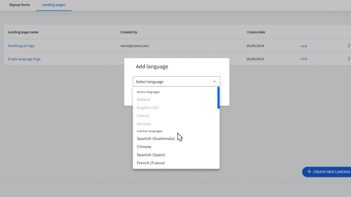Click English (US) under Active languages
Screen dimensions: 351x197
click(148, 108)
